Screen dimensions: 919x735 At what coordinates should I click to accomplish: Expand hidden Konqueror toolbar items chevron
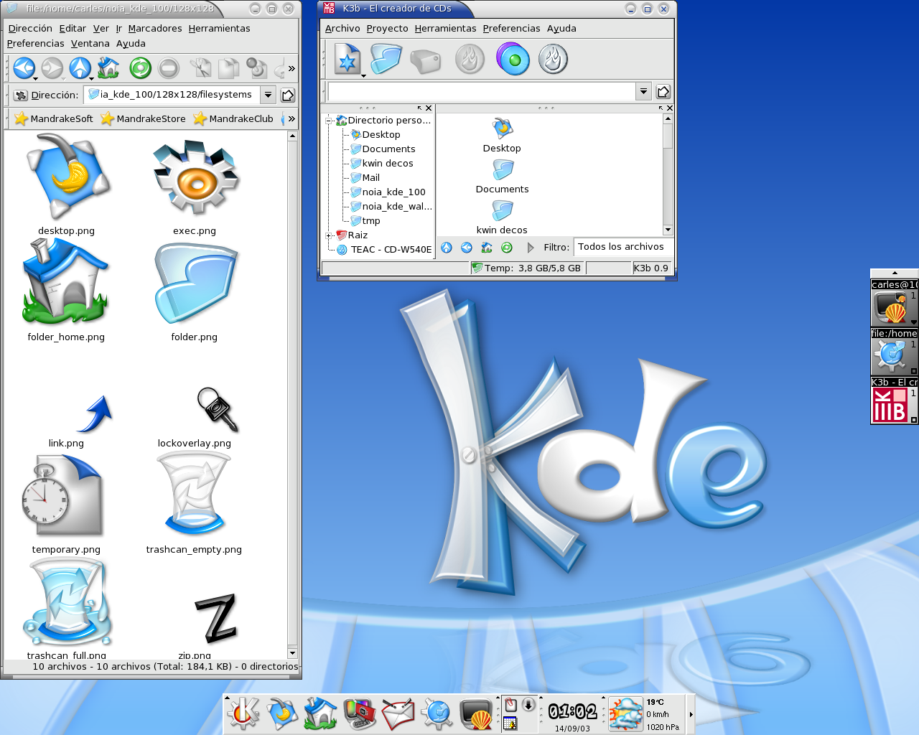coord(291,69)
